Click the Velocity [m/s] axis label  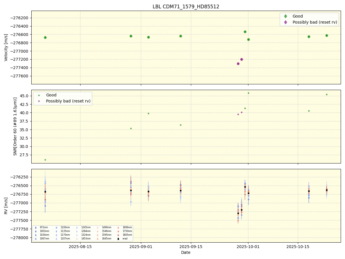pos(6,47)
